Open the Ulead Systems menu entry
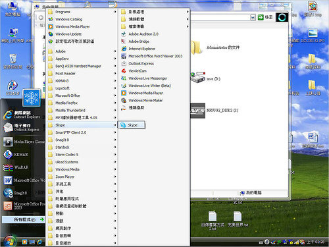Viewport: 329px width, 247px height. [82, 162]
